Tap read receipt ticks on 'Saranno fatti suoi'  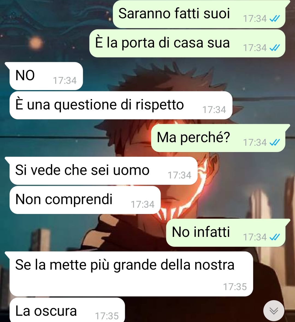(x=275, y=19)
